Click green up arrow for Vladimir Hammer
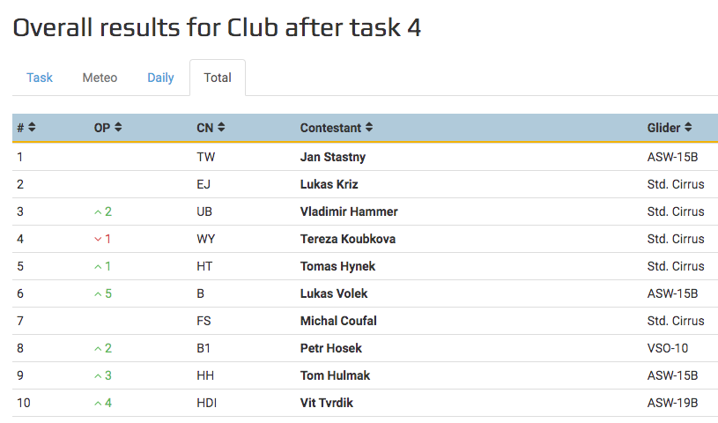 98,212
